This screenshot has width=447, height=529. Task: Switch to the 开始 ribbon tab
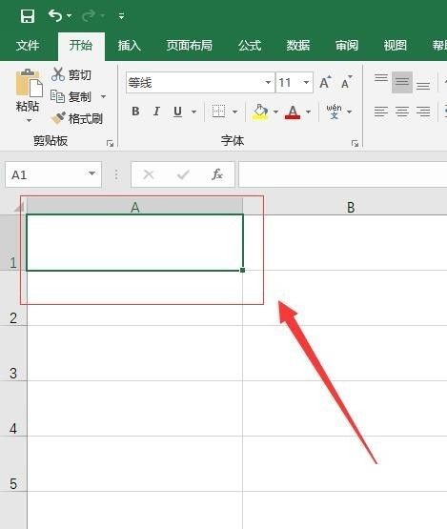81,45
